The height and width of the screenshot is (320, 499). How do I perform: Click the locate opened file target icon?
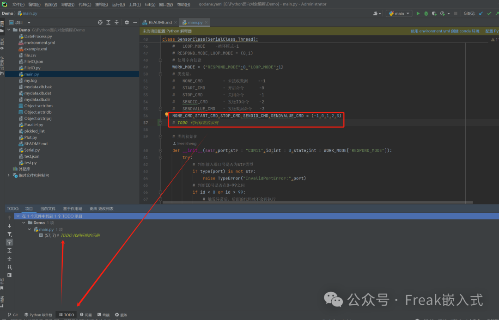click(100, 22)
